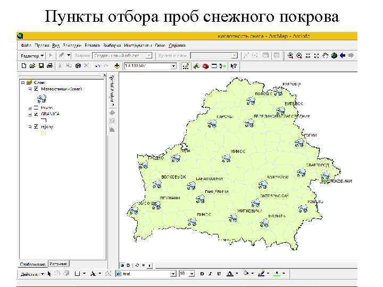Image resolution: width=383 pixels, height=287 pixels.
Task: Open the Файл menu
Action: [26, 45]
